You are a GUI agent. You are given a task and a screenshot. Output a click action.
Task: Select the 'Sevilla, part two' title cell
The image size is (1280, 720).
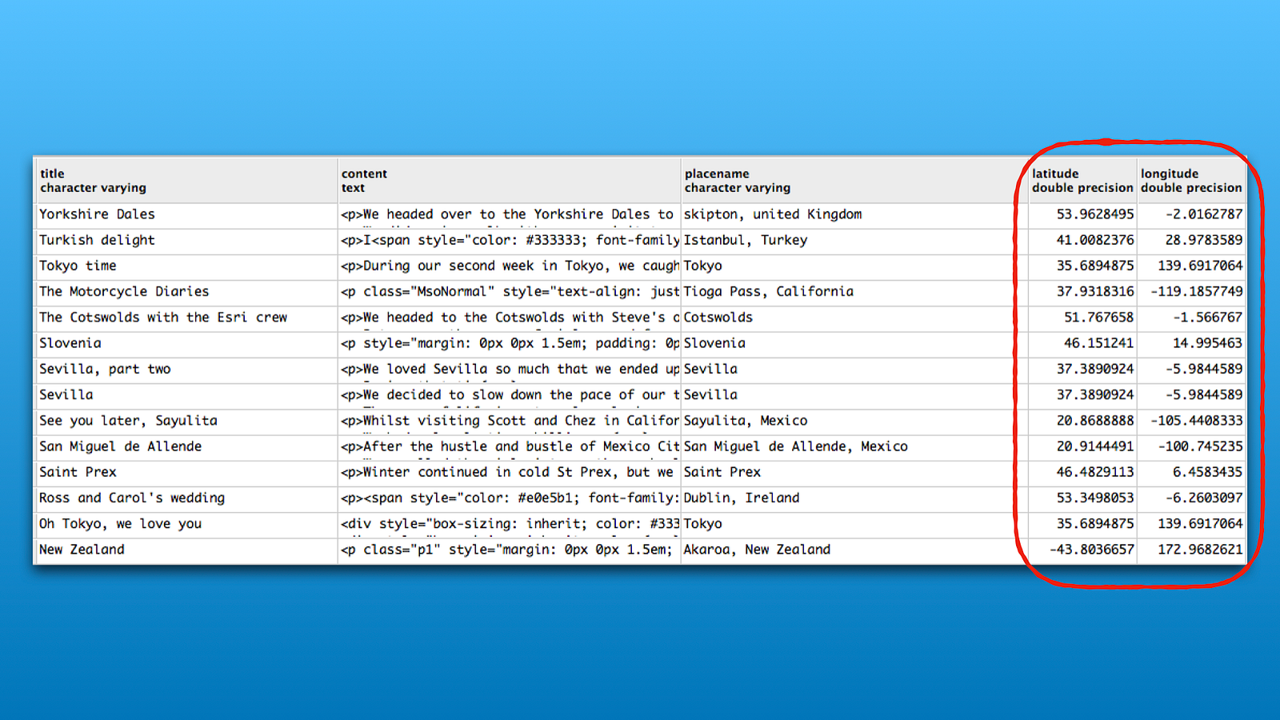coord(186,369)
